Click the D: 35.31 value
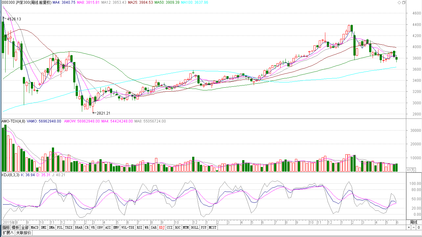422x237 pixels. (43, 175)
